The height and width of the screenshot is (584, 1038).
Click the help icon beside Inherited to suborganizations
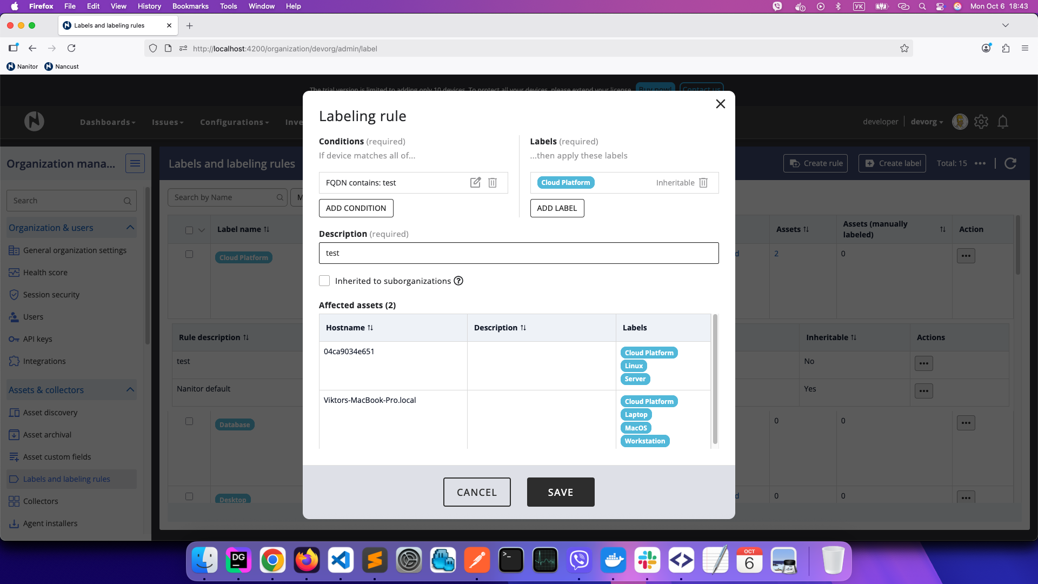point(458,281)
